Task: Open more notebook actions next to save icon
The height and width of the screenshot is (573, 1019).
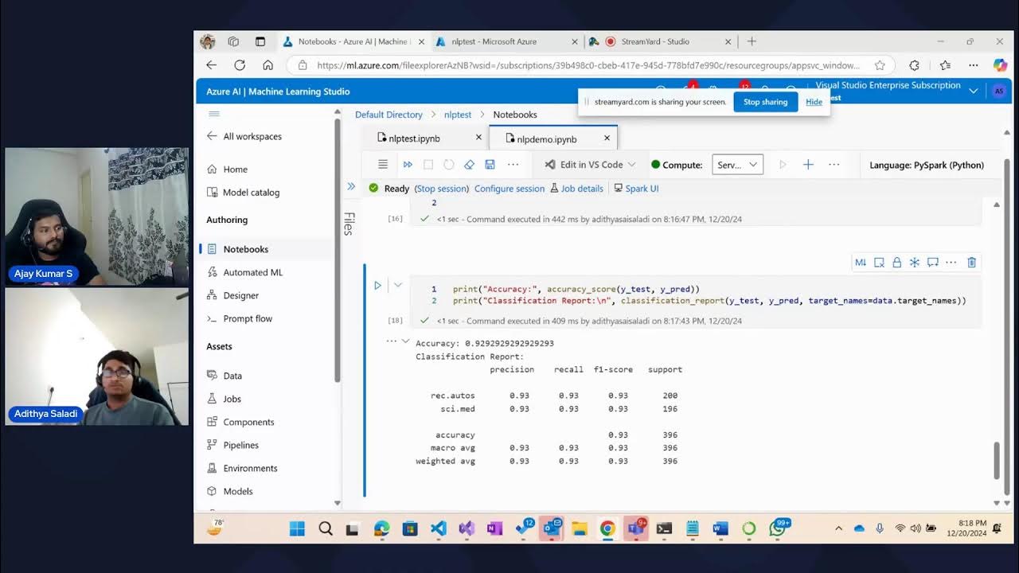Action: (513, 165)
